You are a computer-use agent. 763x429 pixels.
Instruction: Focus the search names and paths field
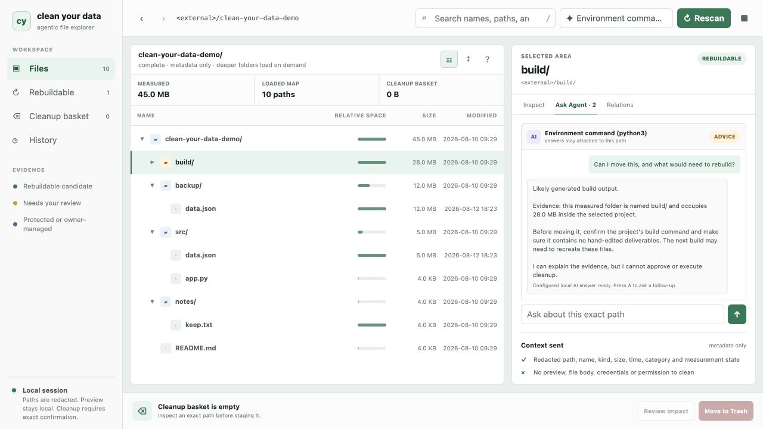click(486, 18)
